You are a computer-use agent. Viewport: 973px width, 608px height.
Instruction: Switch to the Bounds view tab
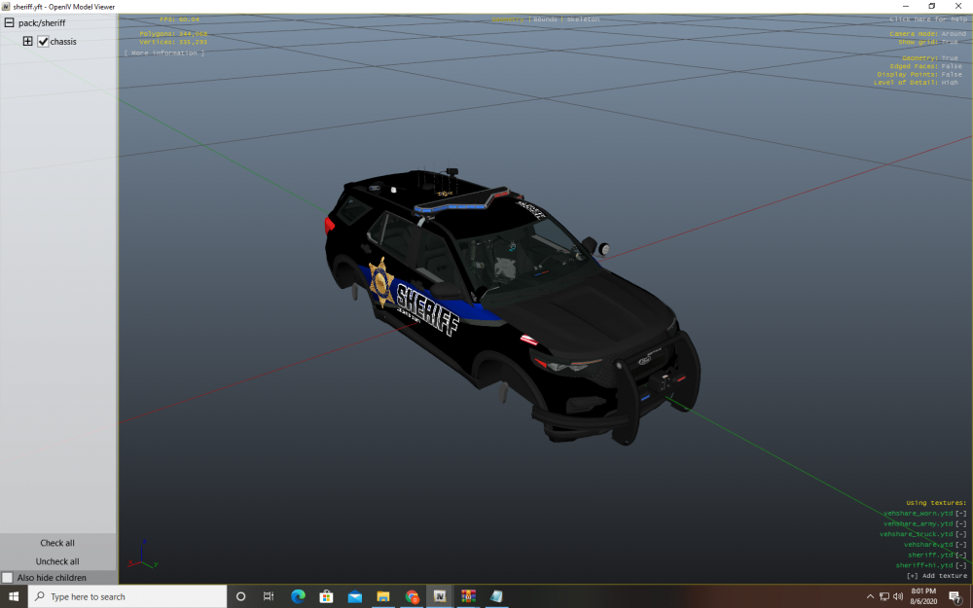coord(546,19)
